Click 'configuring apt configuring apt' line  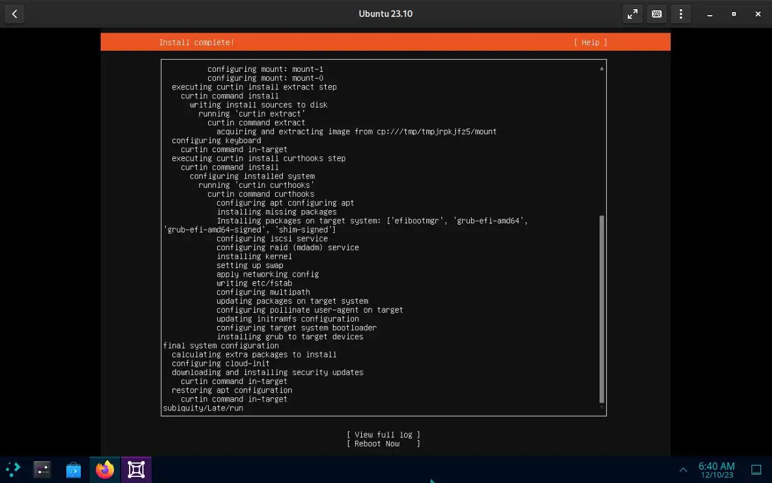285,203
